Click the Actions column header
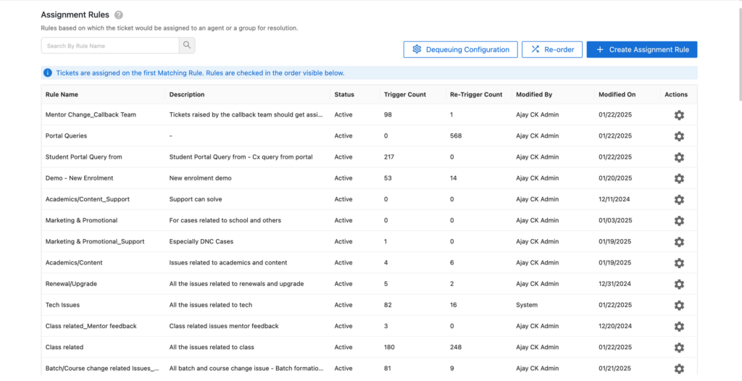The image size is (742, 381). point(676,95)
